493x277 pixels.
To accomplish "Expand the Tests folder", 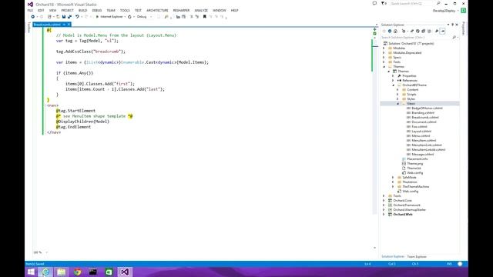I will (x=384, y=62).
